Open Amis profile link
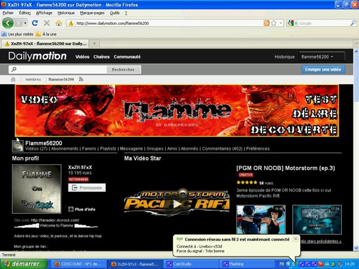Image resolution: width=359 pixels, height=269 pixels. pyautogui.click(x=172, y=149)
